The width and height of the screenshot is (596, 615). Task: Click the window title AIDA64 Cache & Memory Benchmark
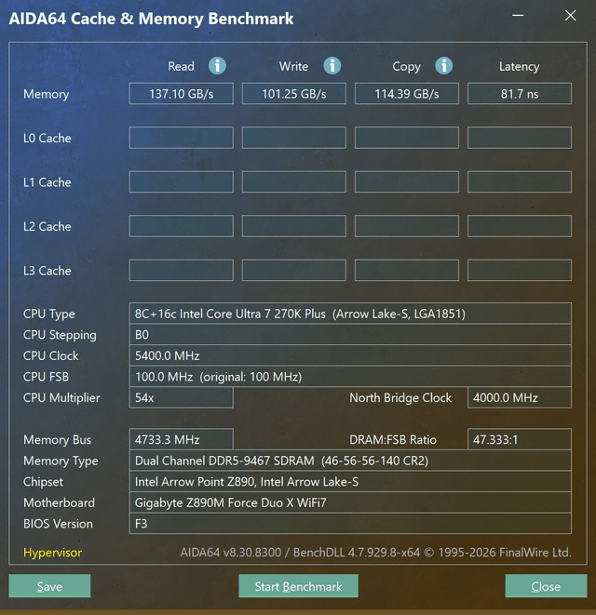coord(151,19)
